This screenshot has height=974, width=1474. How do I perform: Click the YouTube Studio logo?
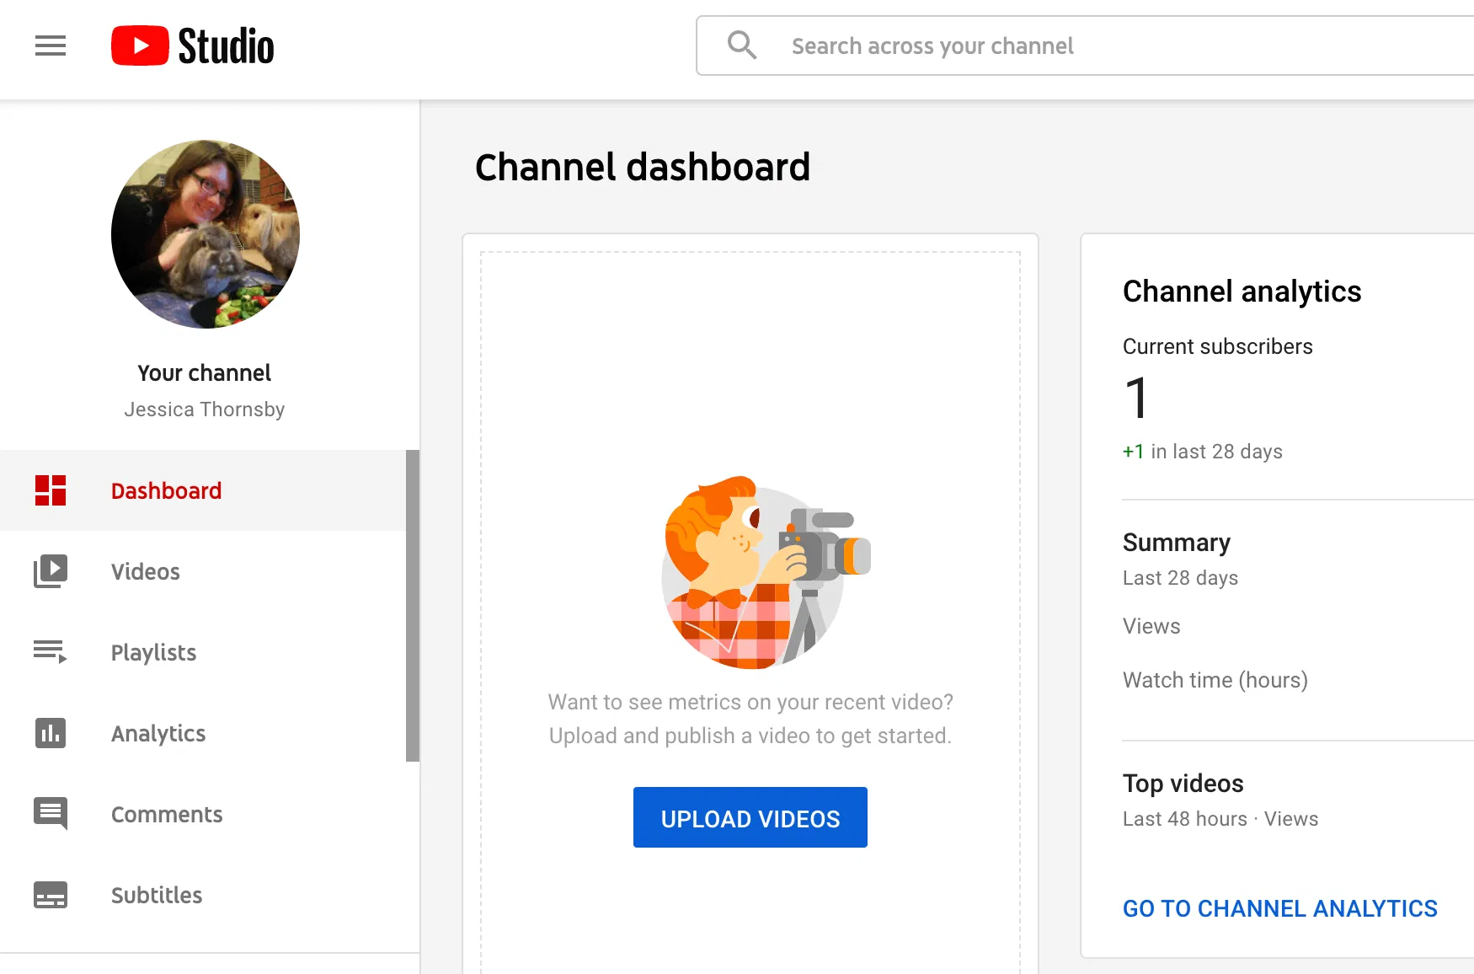click(192, 45)
